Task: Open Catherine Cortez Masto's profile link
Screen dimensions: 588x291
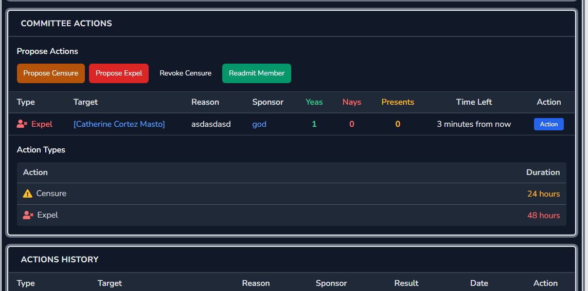Action: click(119, 124)
